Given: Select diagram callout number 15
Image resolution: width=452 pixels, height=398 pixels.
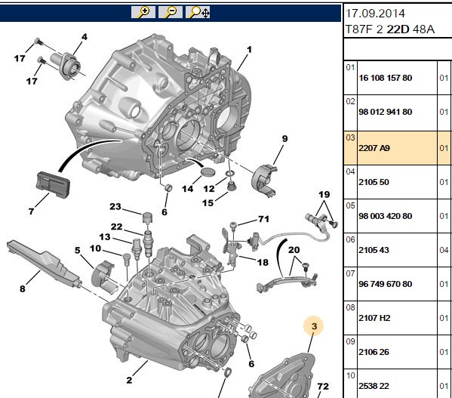Looking at the screenshot, I should click(x=208, y=203).
